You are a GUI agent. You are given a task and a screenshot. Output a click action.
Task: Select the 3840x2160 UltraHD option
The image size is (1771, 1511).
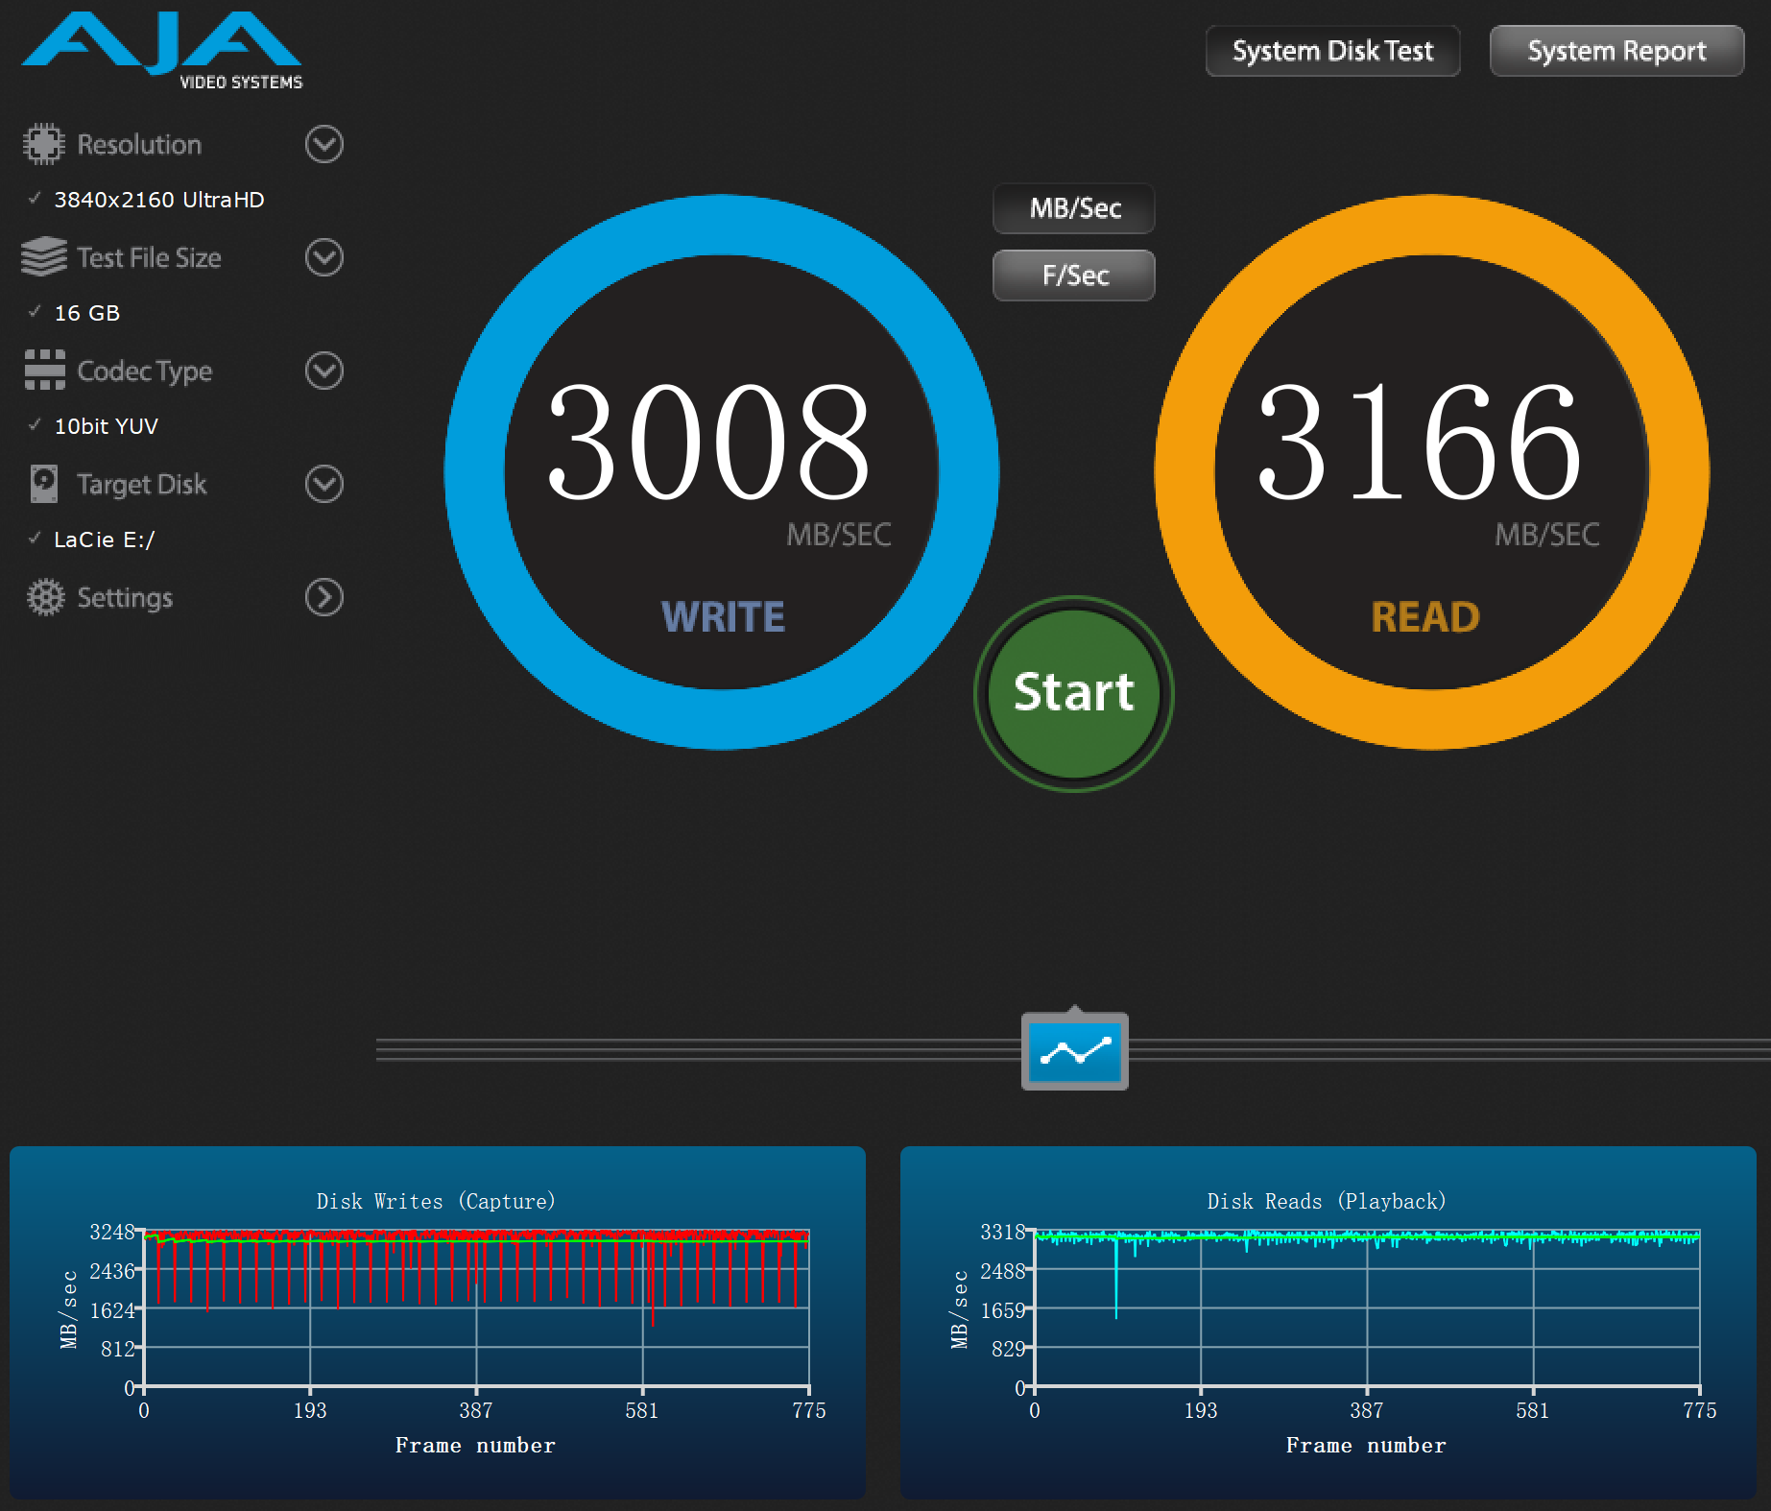(x=158, y=200)
